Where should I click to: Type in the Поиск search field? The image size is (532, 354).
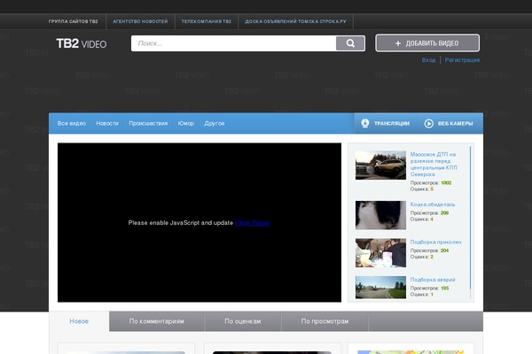(234, 43)
